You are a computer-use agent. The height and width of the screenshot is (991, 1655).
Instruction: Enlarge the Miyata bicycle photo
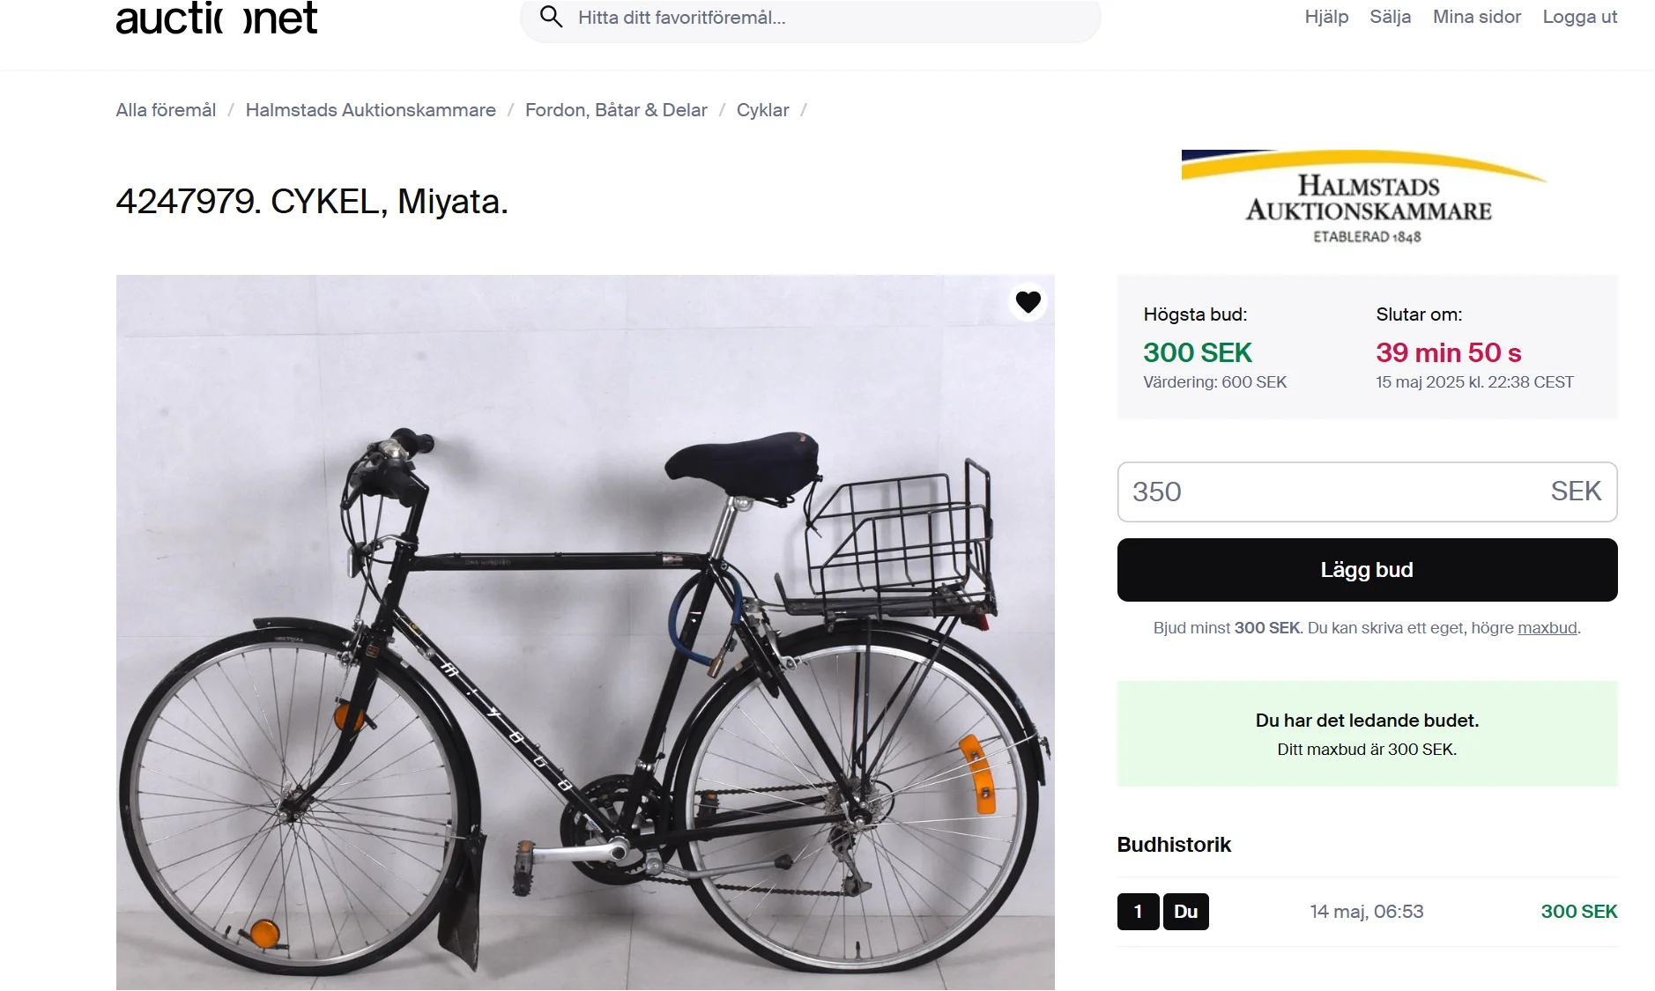[x=585, y=632]
